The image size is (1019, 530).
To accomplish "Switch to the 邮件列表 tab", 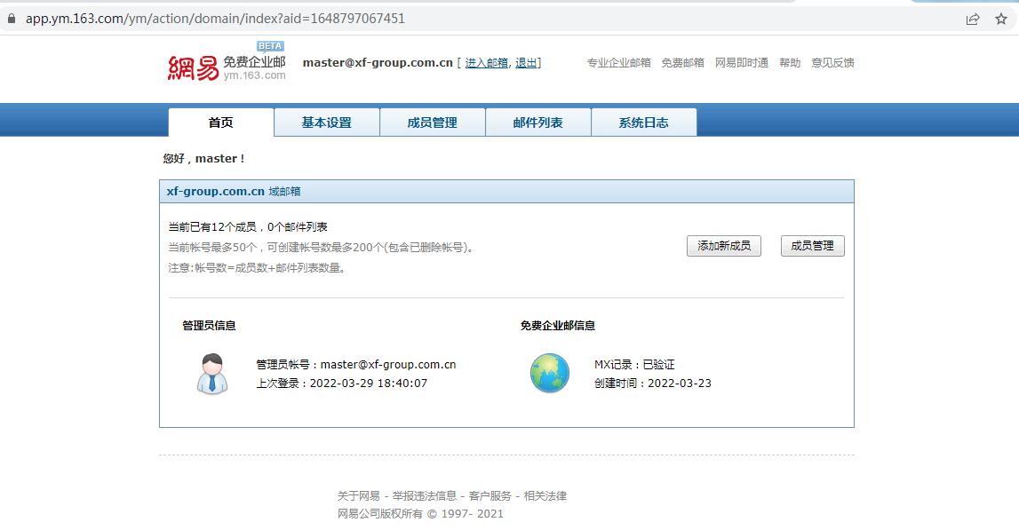I will (537, 123).
